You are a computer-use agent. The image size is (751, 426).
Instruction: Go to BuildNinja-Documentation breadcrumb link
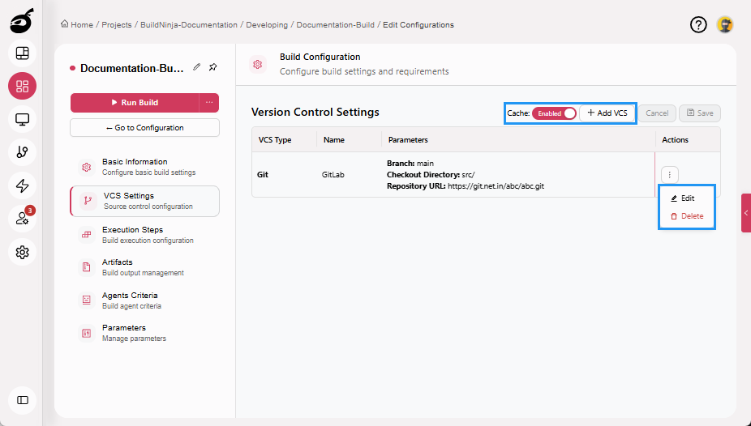click(189, 25)
